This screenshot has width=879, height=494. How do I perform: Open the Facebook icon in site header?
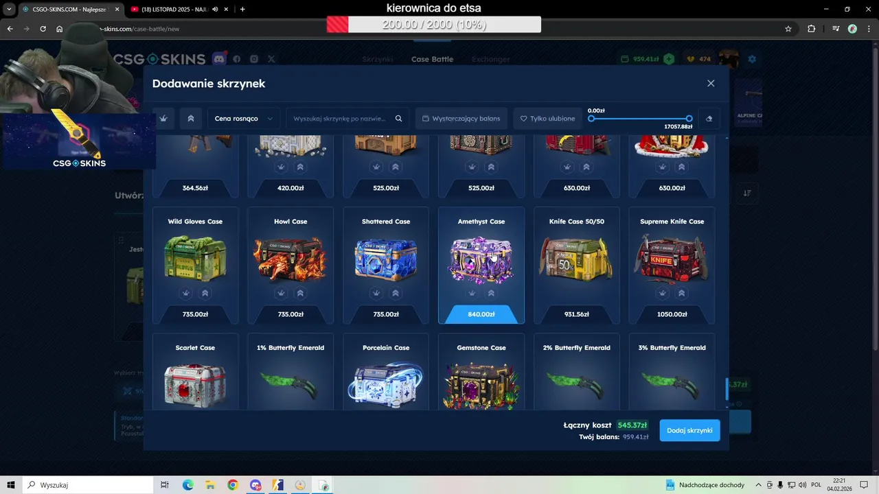[x=237, y=59]
